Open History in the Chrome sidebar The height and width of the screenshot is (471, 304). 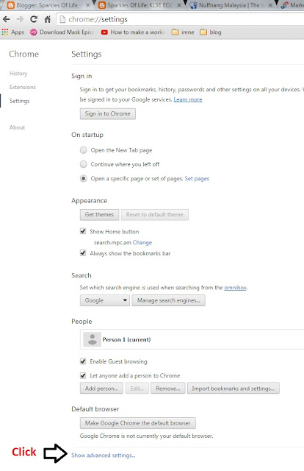18,74
